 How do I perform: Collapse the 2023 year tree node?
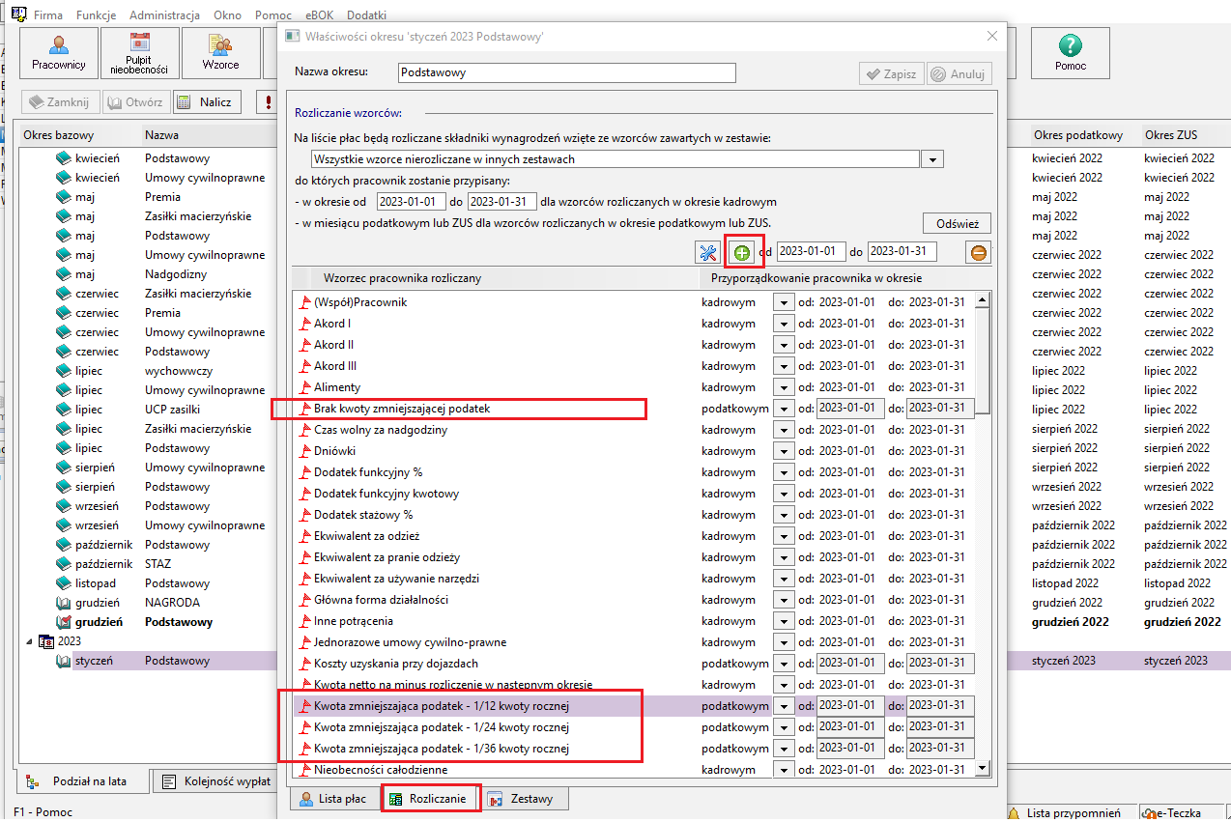tap(27, 640)
